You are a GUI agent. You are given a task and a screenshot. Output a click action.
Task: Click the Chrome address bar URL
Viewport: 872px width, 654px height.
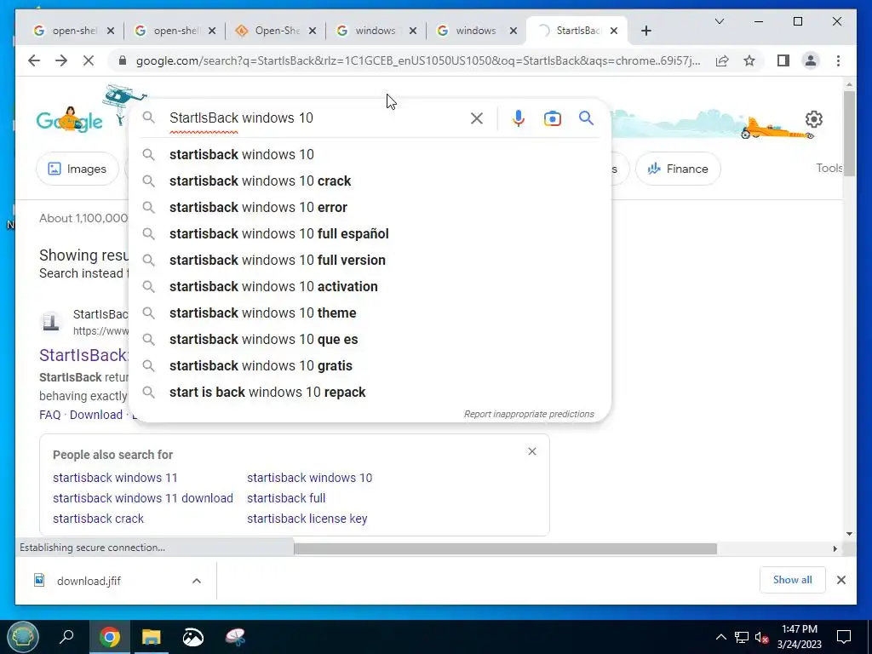point(417,60)
